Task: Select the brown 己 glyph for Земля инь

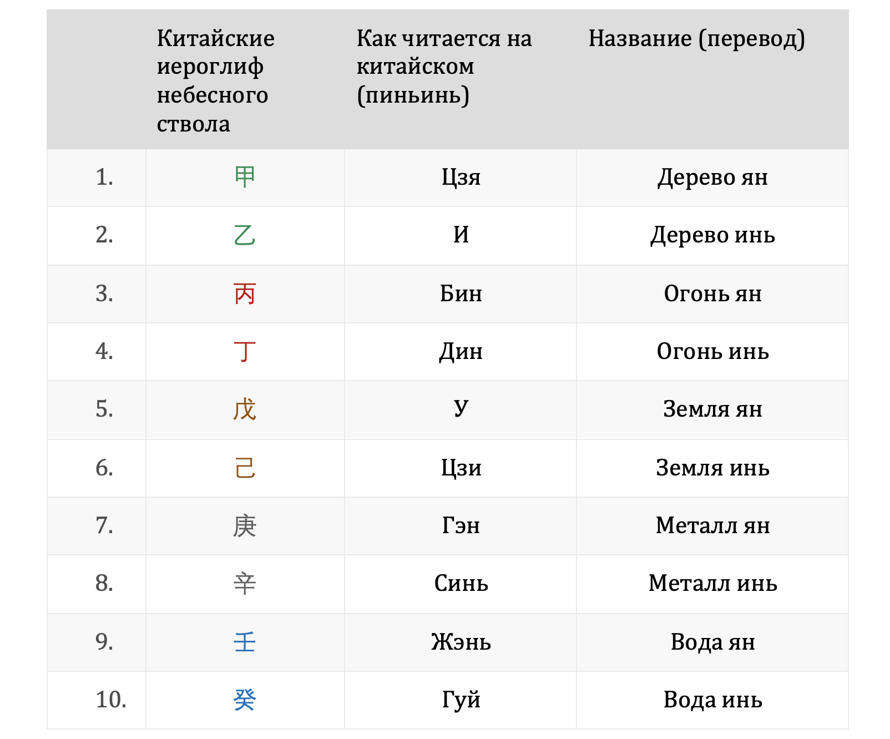Action: (245, 468)
